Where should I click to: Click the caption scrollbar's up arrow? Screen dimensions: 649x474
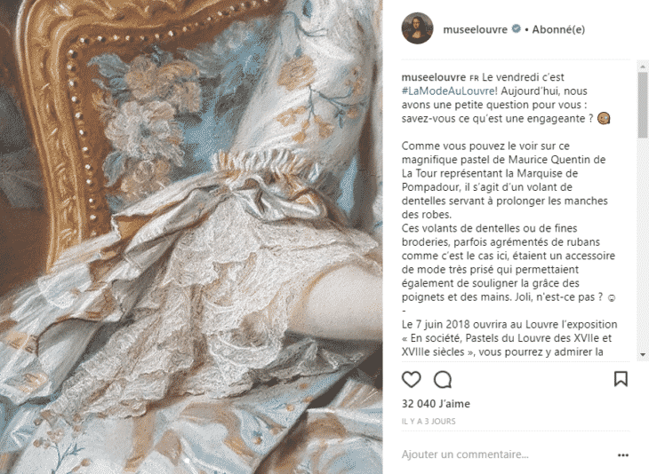[643, 66]
